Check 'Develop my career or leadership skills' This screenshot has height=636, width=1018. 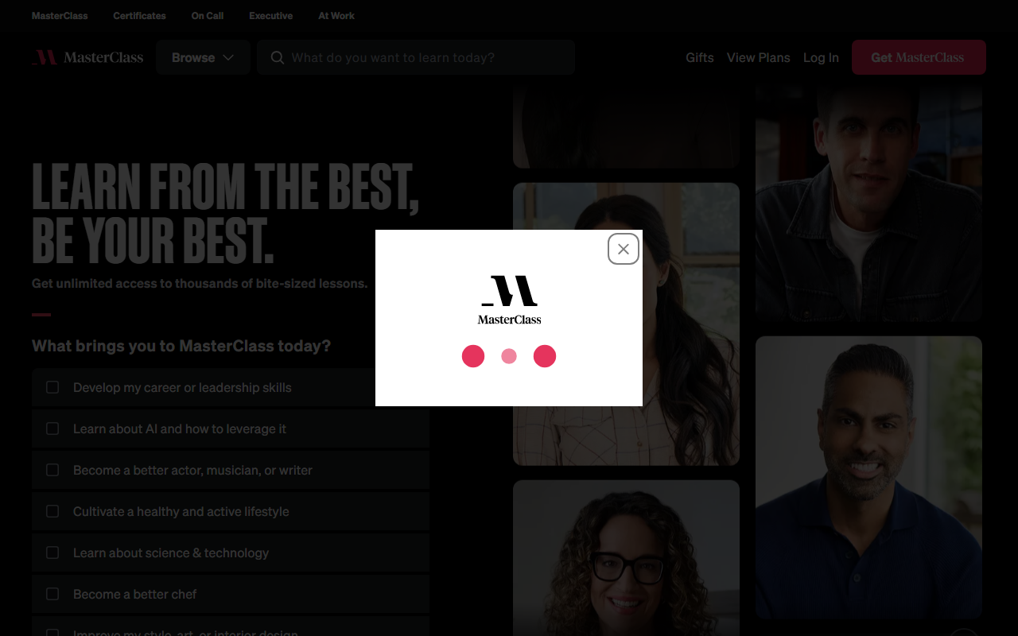pos(52,387)
